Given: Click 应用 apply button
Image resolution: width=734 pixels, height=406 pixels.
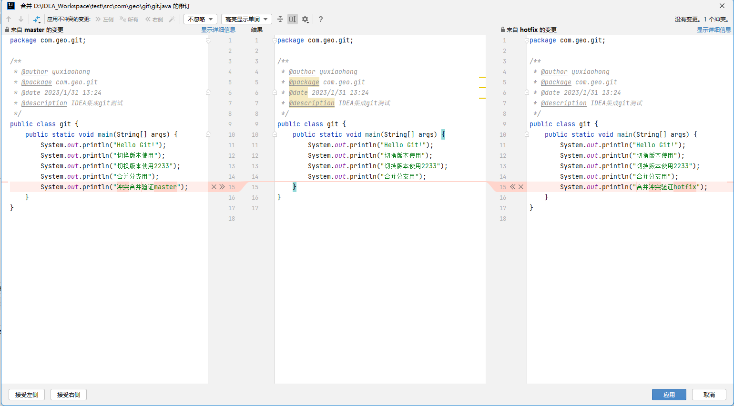Looking at the screenshot, I should 669,395.
